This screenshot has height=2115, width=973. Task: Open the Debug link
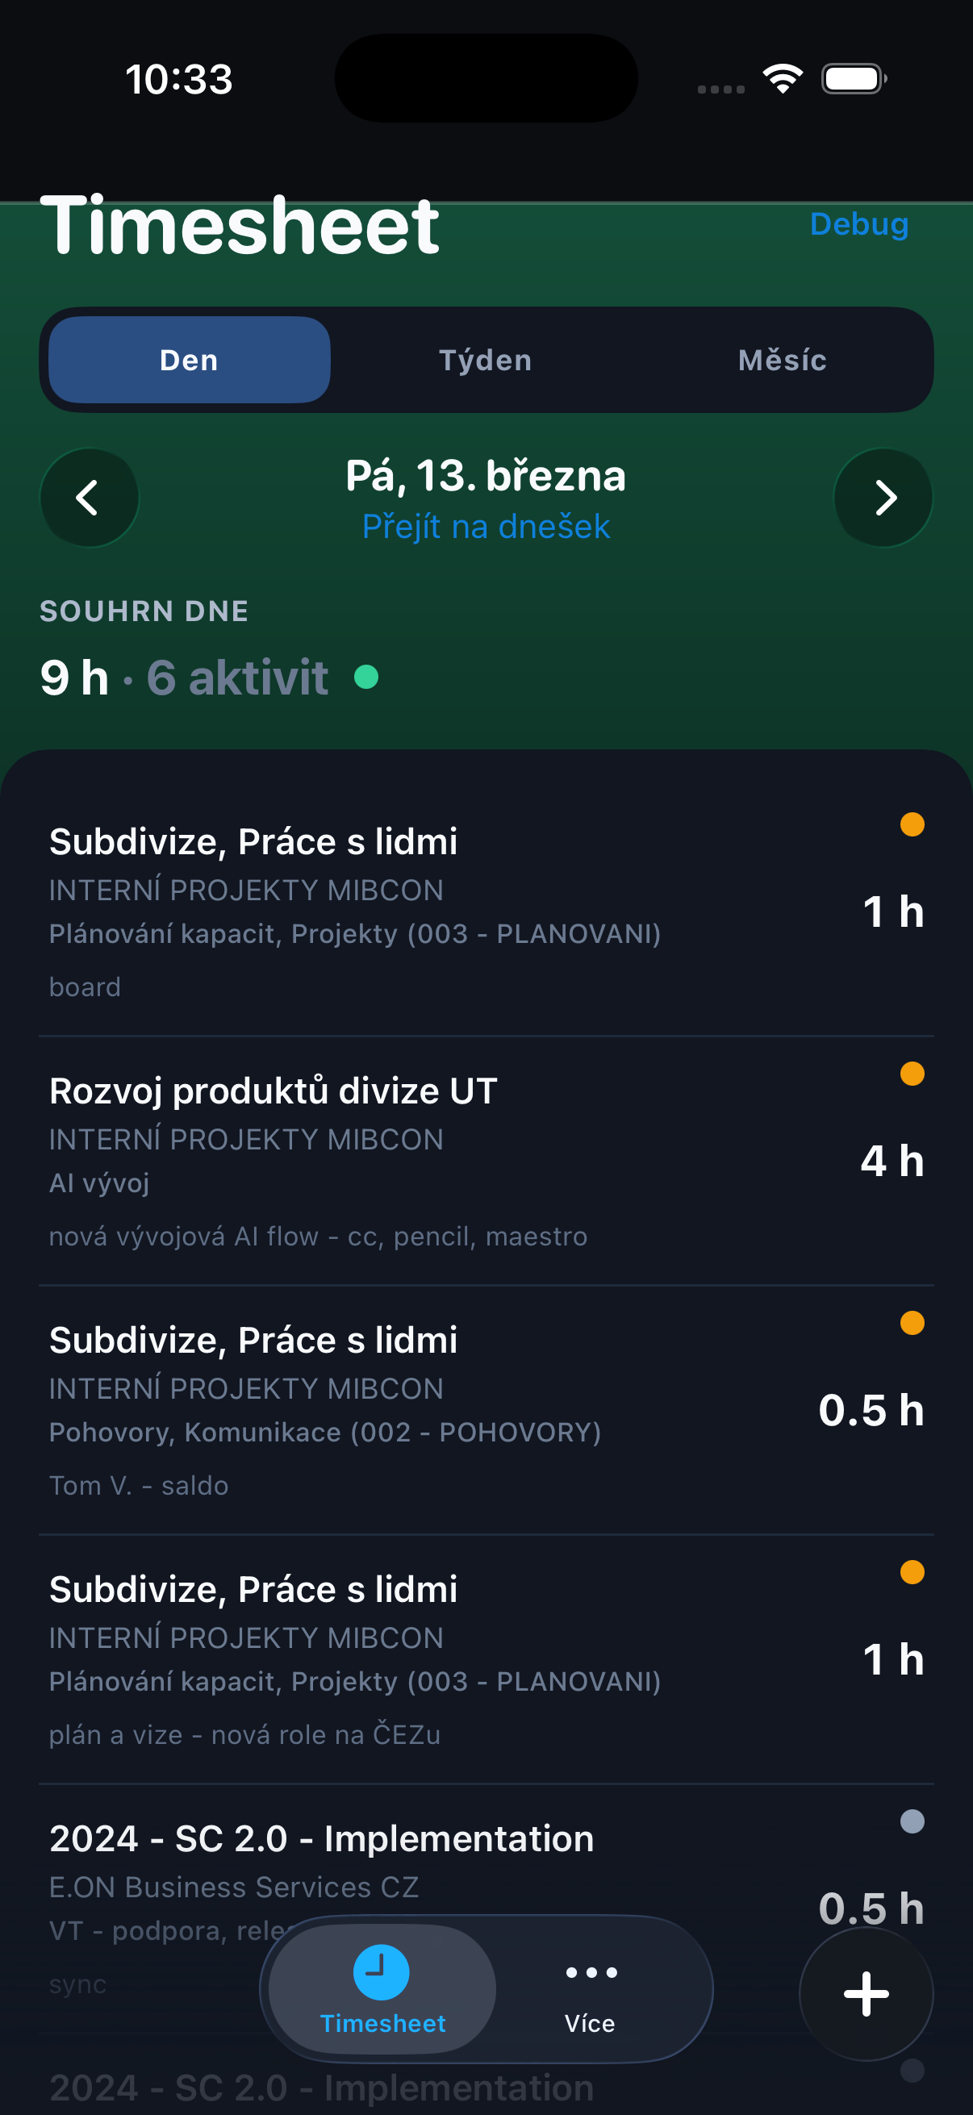(859, 224)
